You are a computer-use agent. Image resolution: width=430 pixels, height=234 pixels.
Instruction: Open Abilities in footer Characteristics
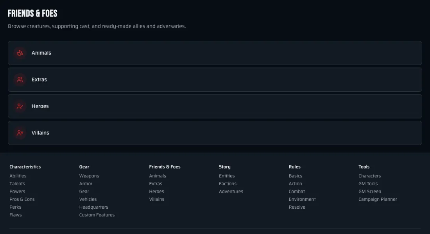click(18, 176)
